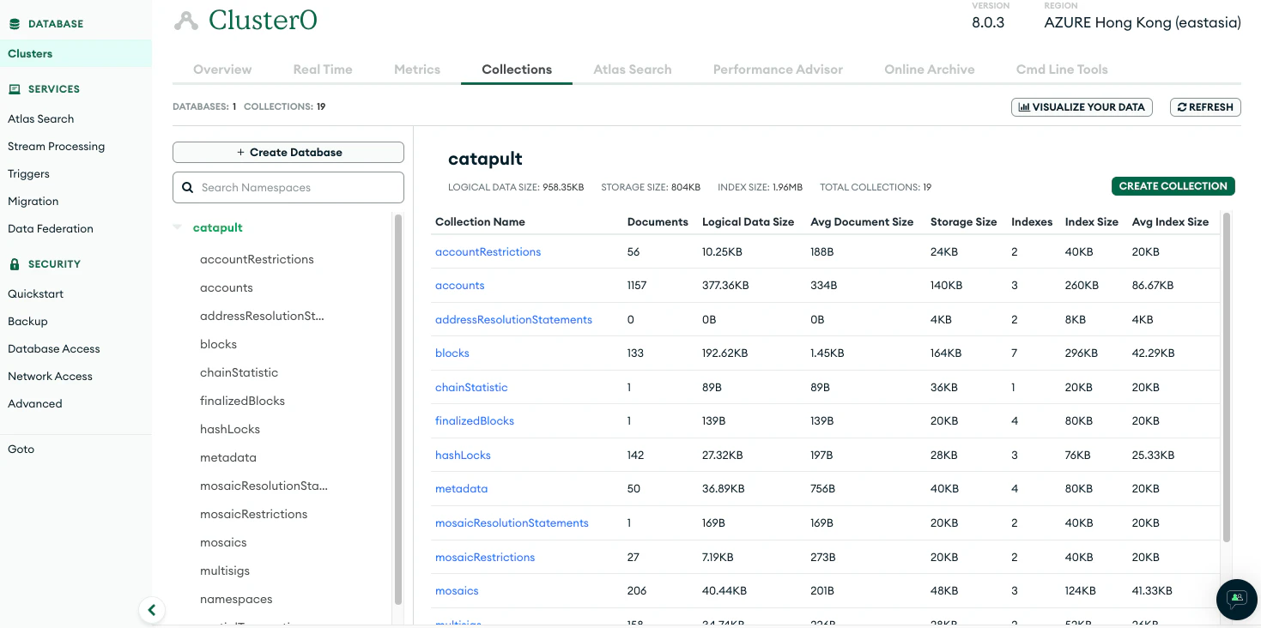Go to the Cmd Line Tools tab

(1062, 69)
